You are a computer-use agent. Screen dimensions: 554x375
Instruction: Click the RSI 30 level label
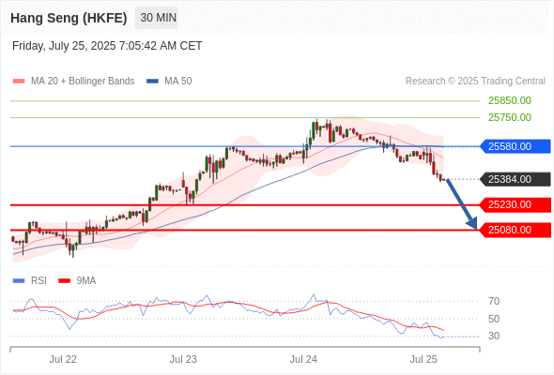(x=494, y=336)
